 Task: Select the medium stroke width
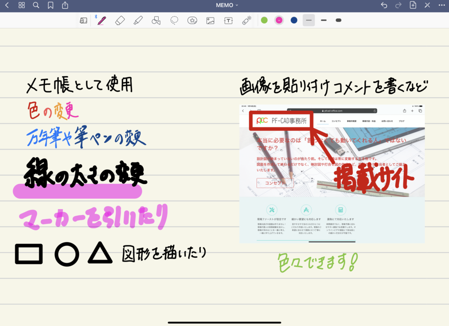324,20
